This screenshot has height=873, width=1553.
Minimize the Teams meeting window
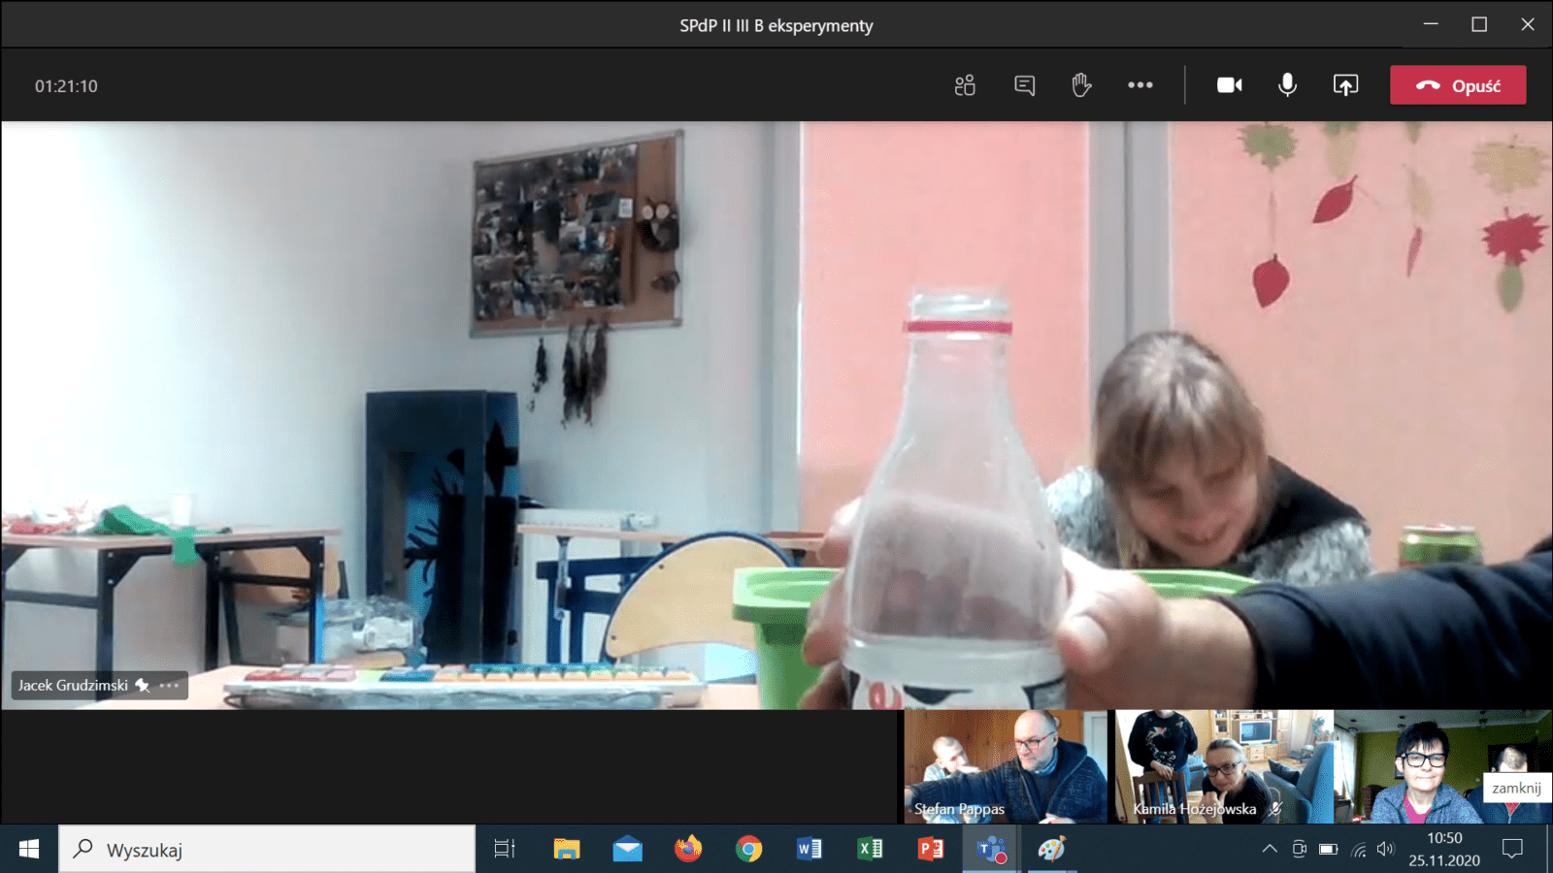click(x=1431, y=24)
